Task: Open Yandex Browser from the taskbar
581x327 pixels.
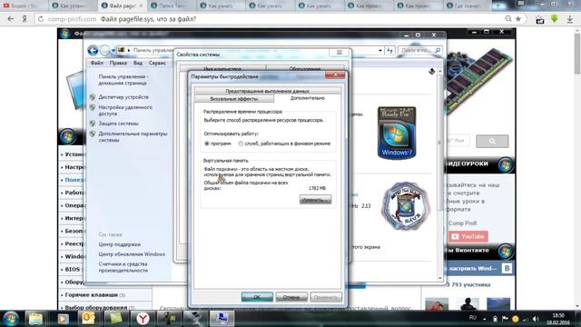Action: click(143, 319)
